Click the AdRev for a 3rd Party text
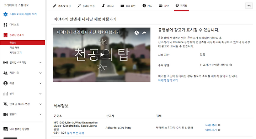 click(118, 128)
